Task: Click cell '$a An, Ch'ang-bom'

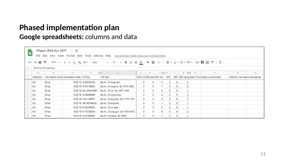Action: 118,82
